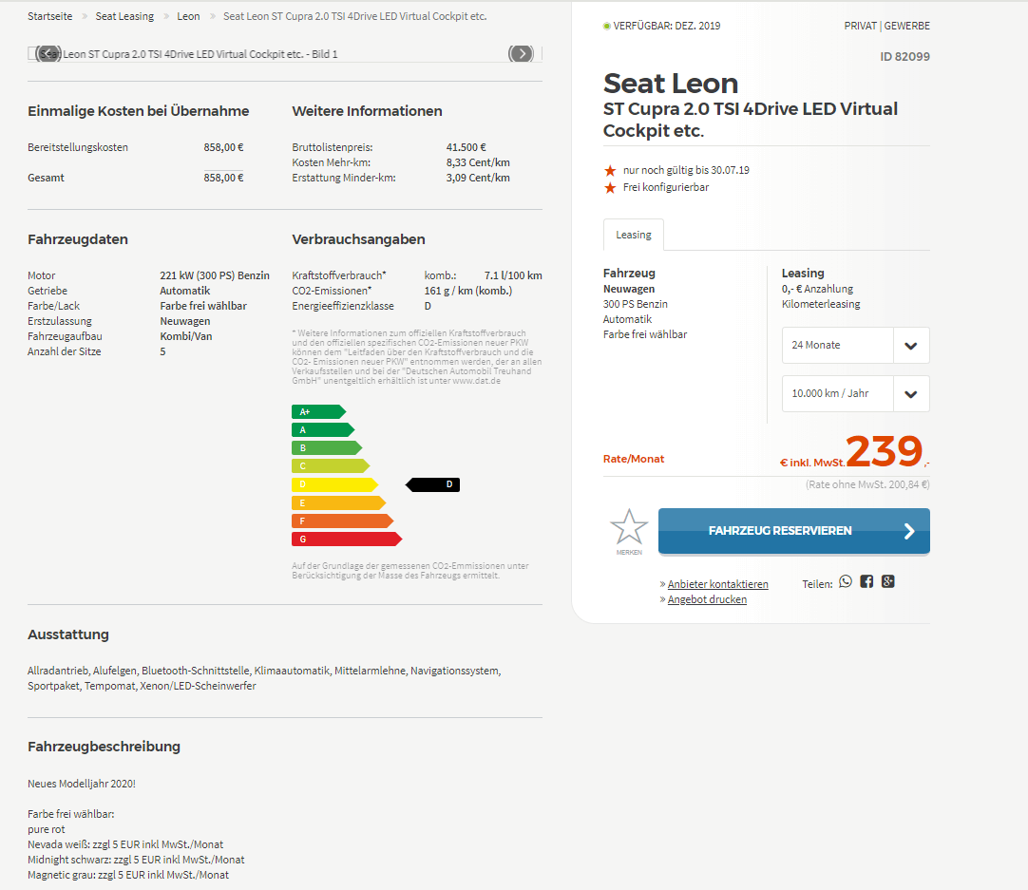The height and width of the screenshot is (890, 1028).
Task: Select the large 239 monthly rate price
Action: [x=884, y=451]
